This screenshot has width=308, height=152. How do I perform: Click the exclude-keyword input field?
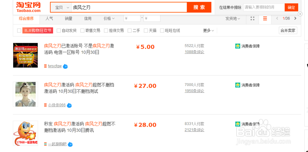[x=264, y=7]
